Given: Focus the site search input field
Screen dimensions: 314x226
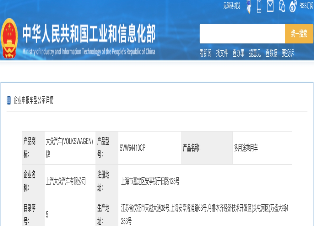Looking at the screenshot, I should [x=242, y=33].
